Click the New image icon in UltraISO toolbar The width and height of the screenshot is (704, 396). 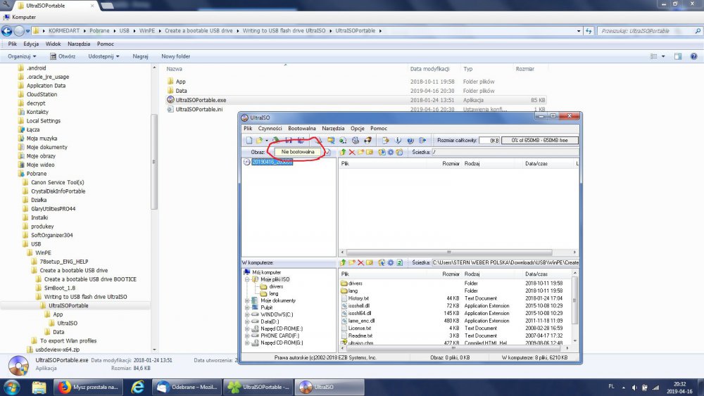click(249, 141)
